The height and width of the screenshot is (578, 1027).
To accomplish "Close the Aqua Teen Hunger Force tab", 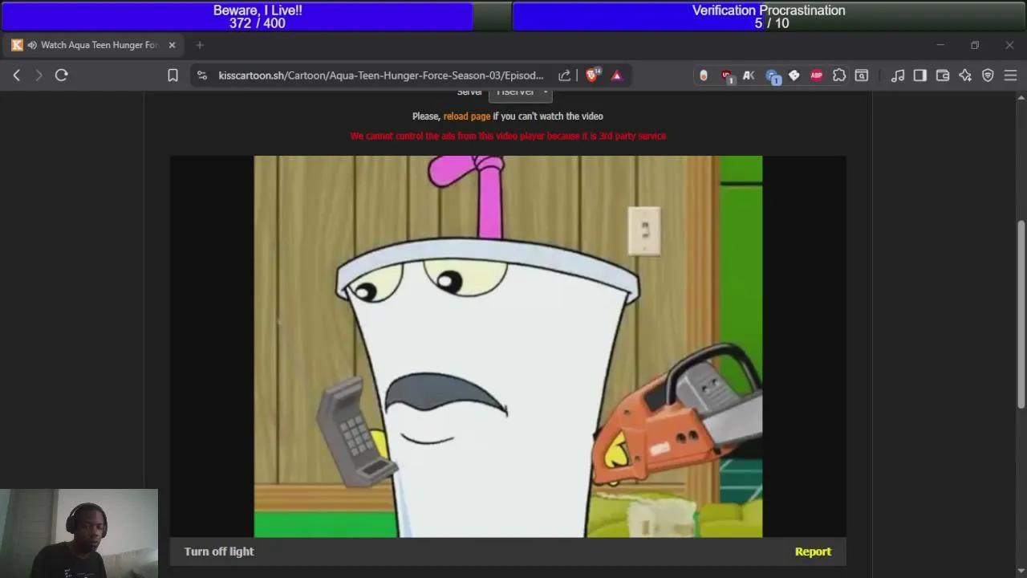I will pyautogui.click(x=172, y=45).
